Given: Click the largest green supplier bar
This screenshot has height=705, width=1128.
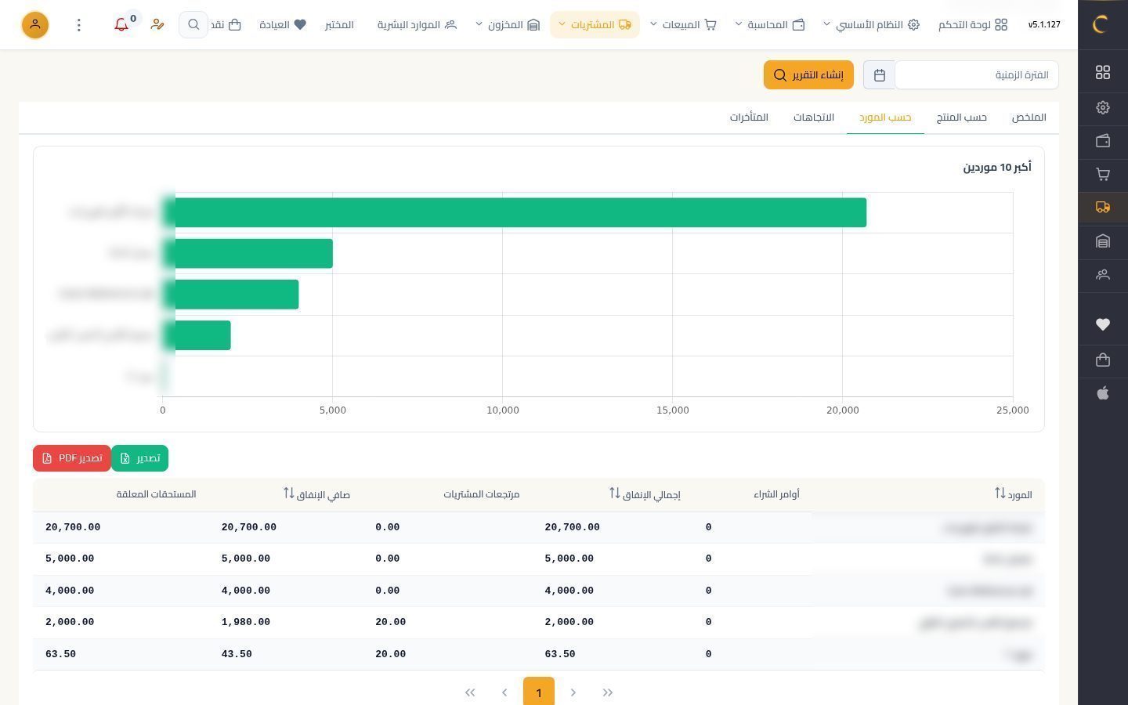Looking at the screenshot, I should [515, 213].
